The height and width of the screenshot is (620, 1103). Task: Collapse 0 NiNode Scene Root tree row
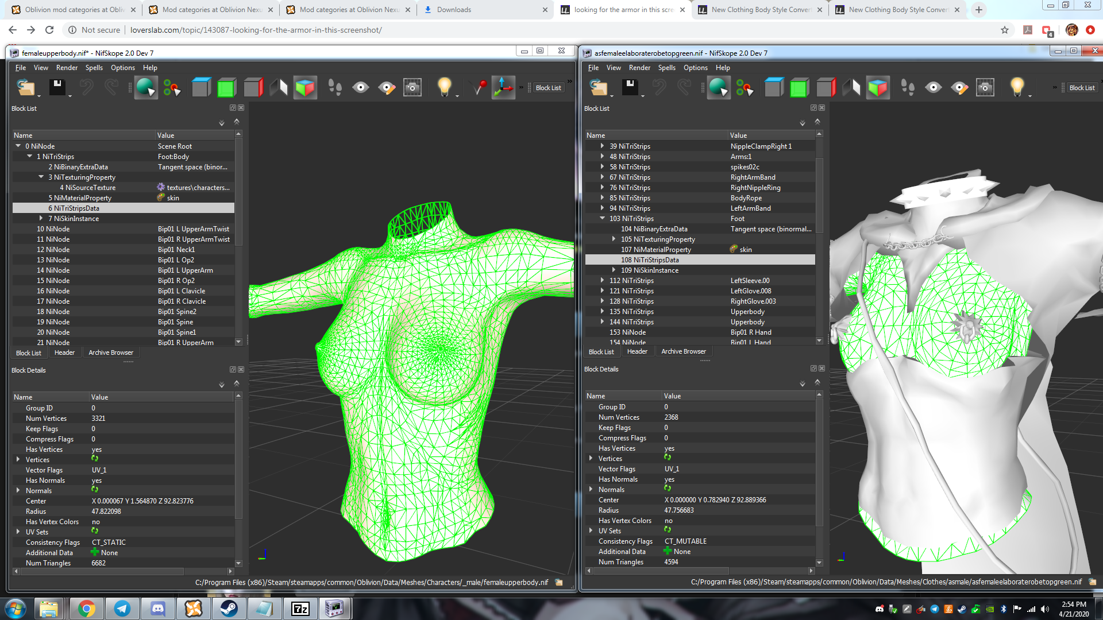(x=18, y=146)
